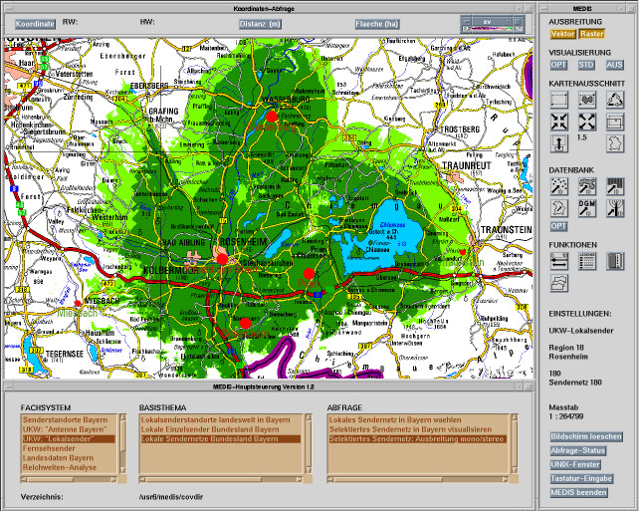This screenshot has width=639, height=511.
Task: Click the 'MEDIS beenden' button
Action: click(577, 492)
